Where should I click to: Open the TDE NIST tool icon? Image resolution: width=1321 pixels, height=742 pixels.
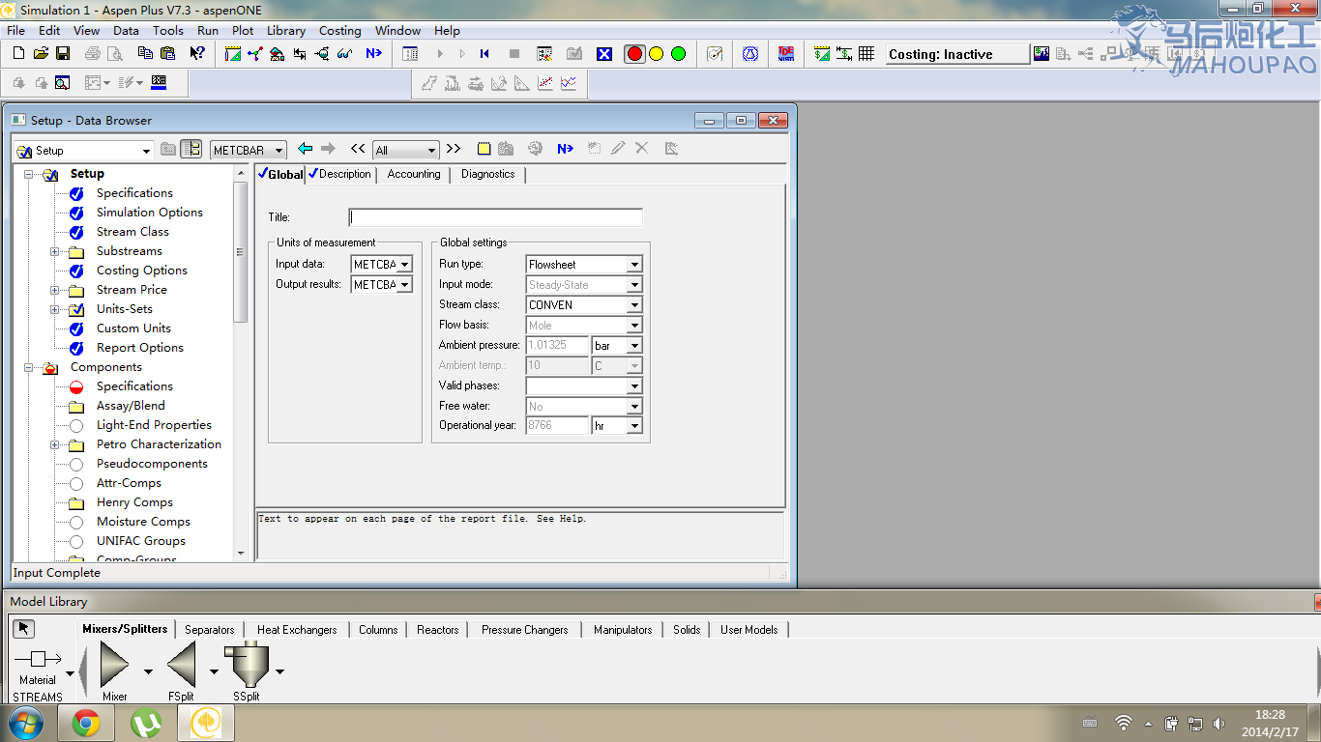click(x=786, y=54)
